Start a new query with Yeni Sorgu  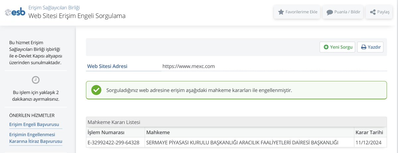[x=337, y=47]
